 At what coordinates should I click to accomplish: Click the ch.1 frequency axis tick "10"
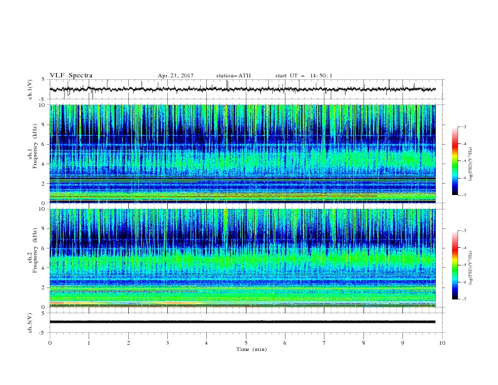coord(43,105)
